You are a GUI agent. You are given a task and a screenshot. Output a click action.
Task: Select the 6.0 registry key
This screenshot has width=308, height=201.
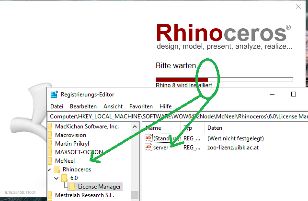[74, 178]
